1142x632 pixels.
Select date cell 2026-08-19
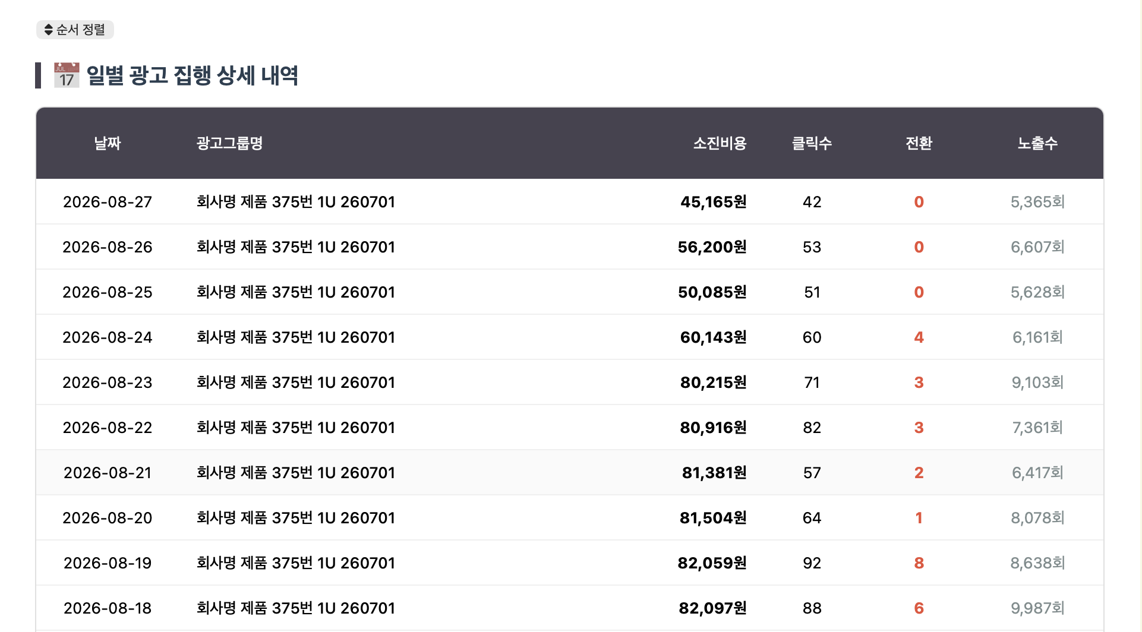(x=108, y=563)
